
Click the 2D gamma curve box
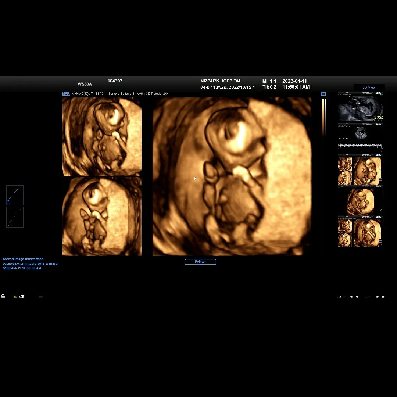15,217
